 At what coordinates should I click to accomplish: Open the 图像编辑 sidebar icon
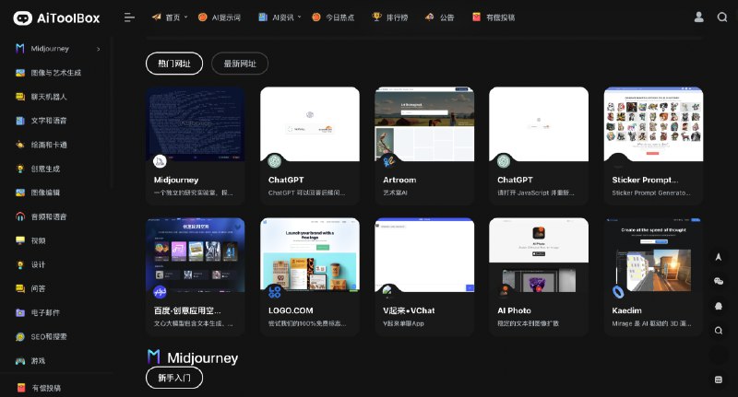tap(19, 193)
